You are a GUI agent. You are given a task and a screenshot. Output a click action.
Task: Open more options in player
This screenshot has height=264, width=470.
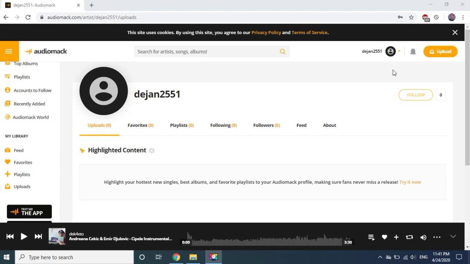tap(437, 237)
